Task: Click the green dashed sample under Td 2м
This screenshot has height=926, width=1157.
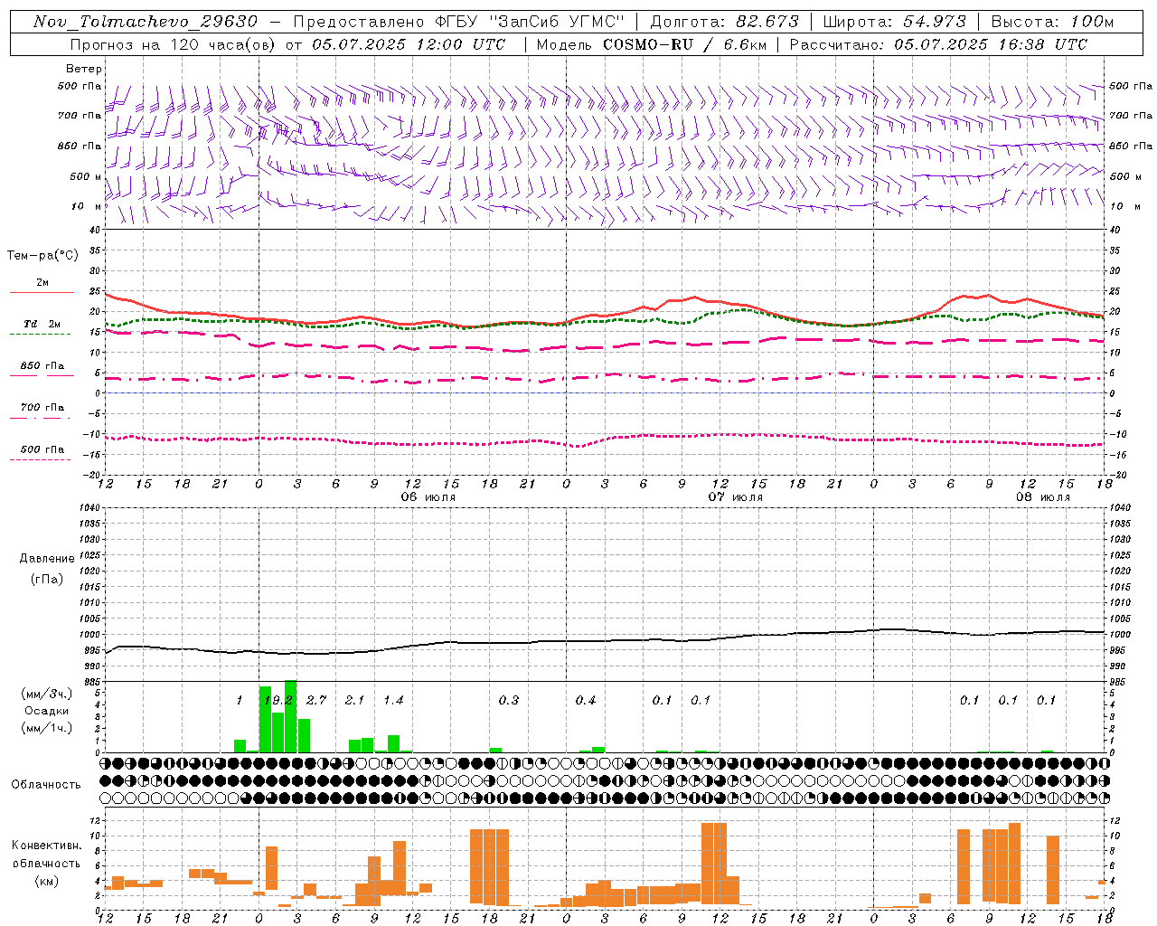Action: [x=41, y=335]
